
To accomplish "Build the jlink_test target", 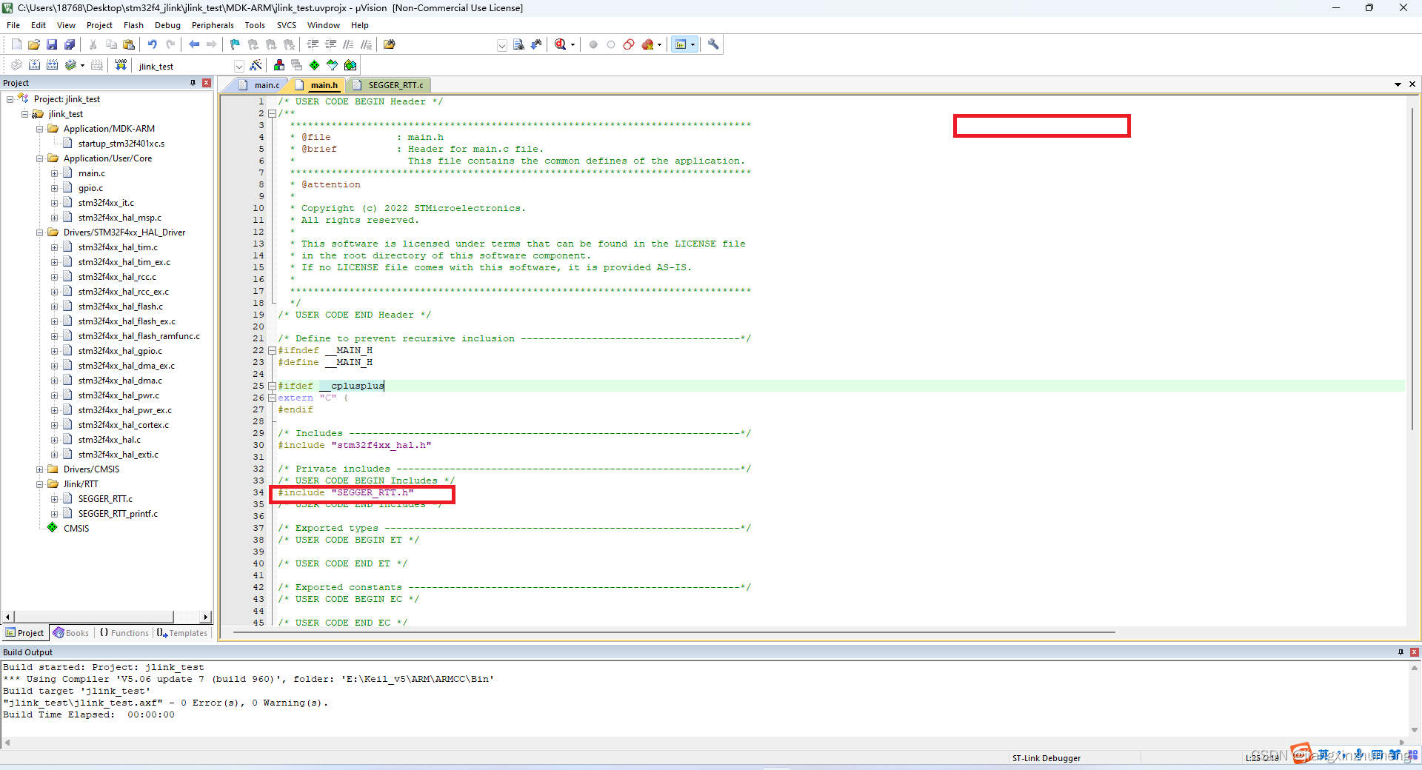I will tap(34, 65).
